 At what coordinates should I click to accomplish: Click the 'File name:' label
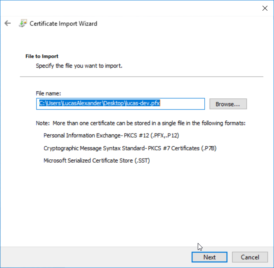tap(48, 93)
